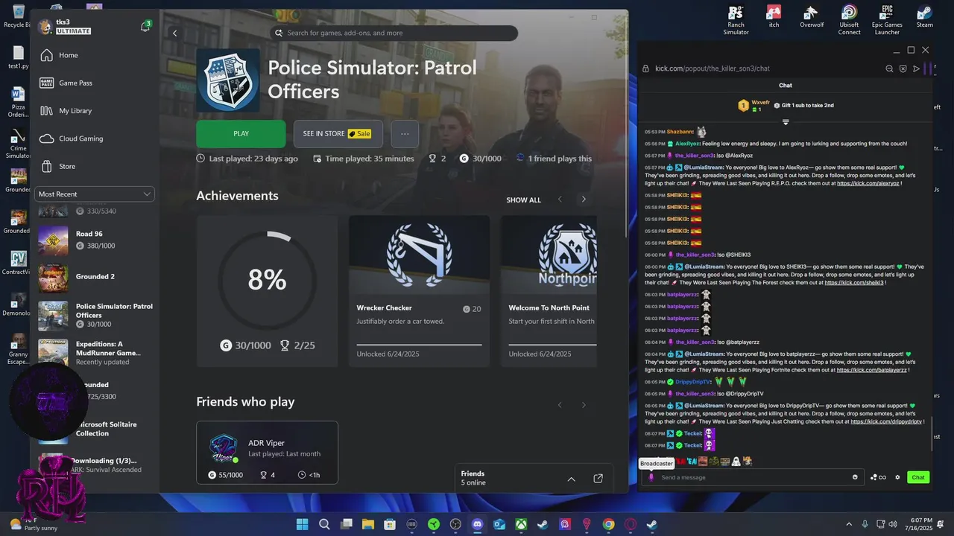This screenshot has height=536, width=954.
Task: Open Store in the Xbox sidebar
Action: 95,166
